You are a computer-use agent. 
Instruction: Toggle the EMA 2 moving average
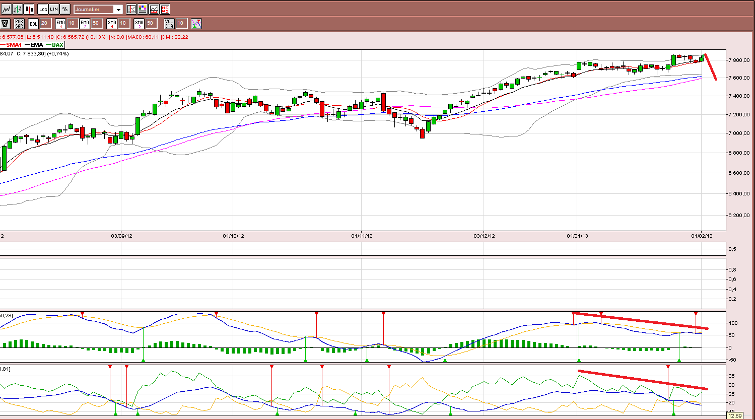point(85,23)
